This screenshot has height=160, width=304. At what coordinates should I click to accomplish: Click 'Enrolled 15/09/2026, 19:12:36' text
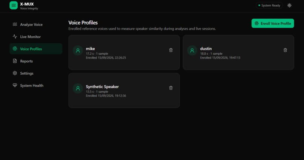coord(106,95)
